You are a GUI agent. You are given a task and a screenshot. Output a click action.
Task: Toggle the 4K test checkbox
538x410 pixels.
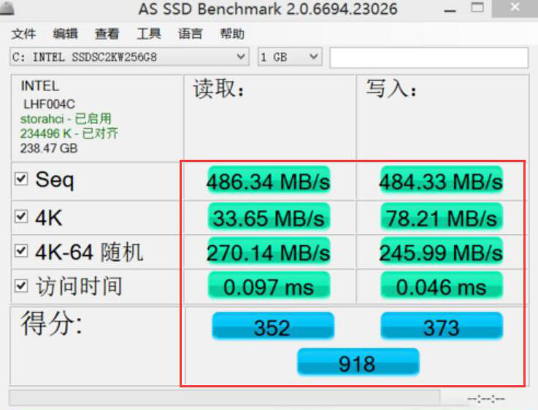click(21, 217)
